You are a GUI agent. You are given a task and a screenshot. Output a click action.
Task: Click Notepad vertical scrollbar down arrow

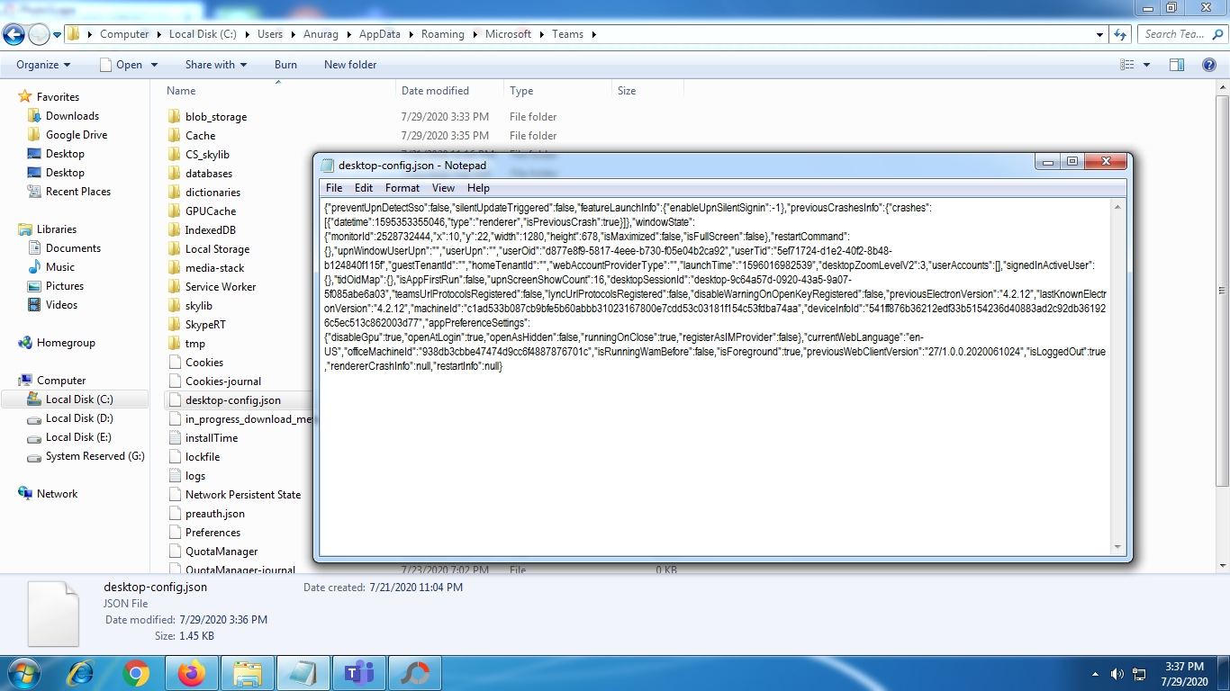click(1118, 547)
